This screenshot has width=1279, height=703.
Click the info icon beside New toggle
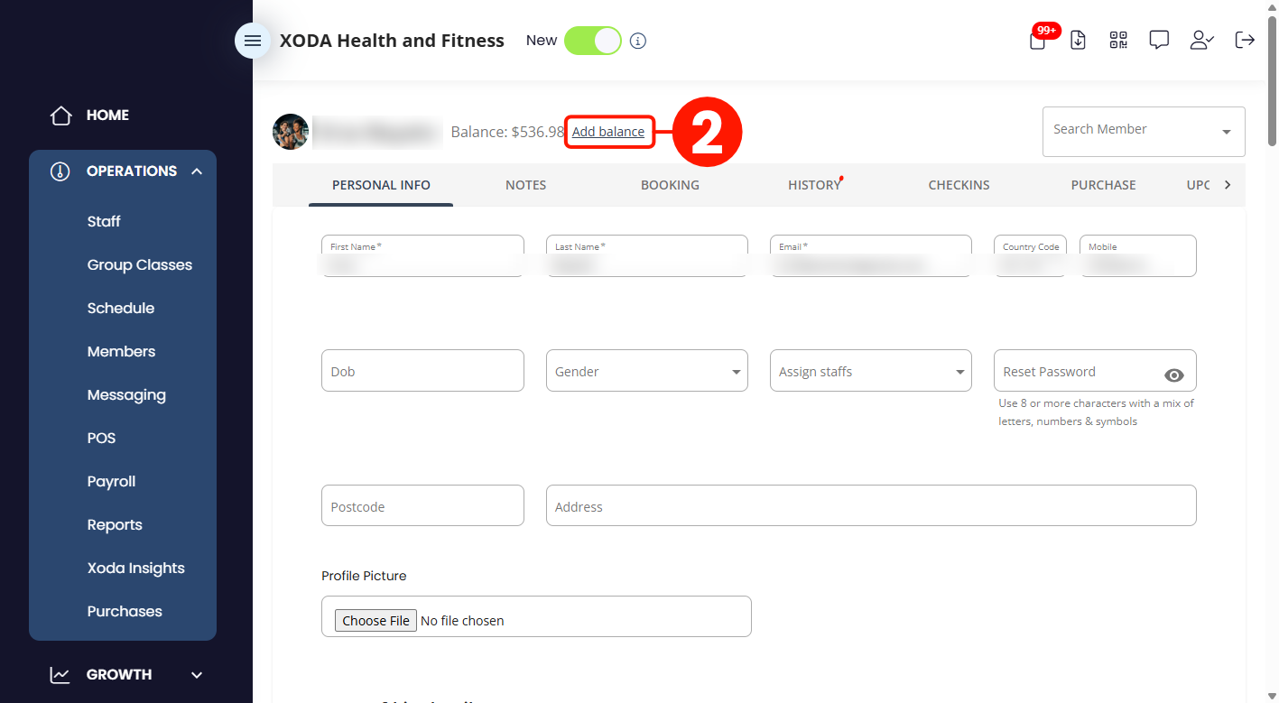[638, 41]
